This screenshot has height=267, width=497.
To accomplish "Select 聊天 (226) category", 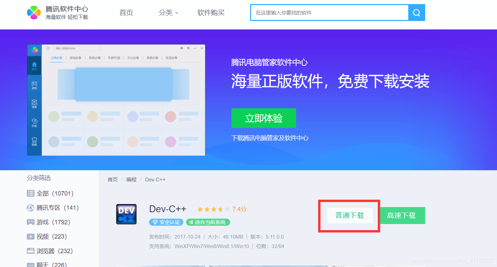I will click(47, 265).
